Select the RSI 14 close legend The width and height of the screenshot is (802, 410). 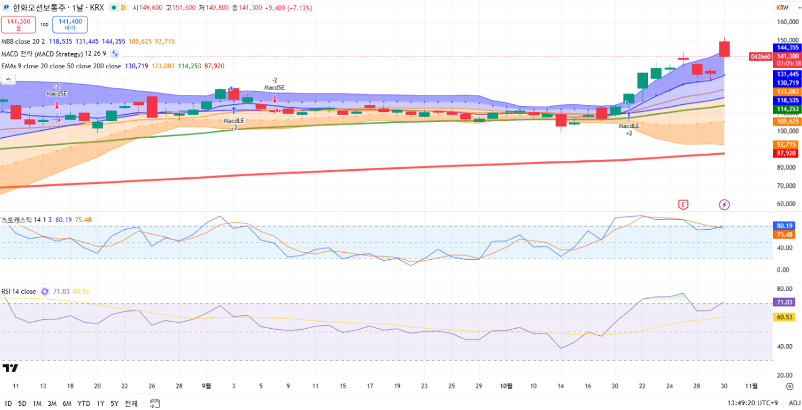(x=18, y=291)
